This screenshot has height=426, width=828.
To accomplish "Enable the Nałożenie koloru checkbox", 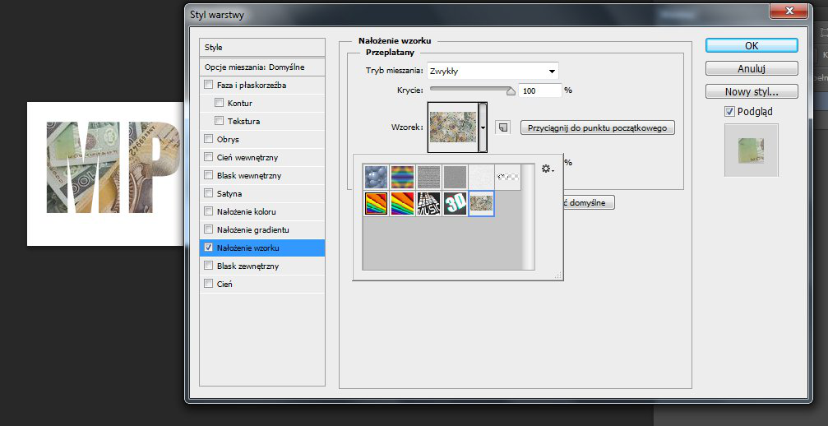I will tap(208, 211).
